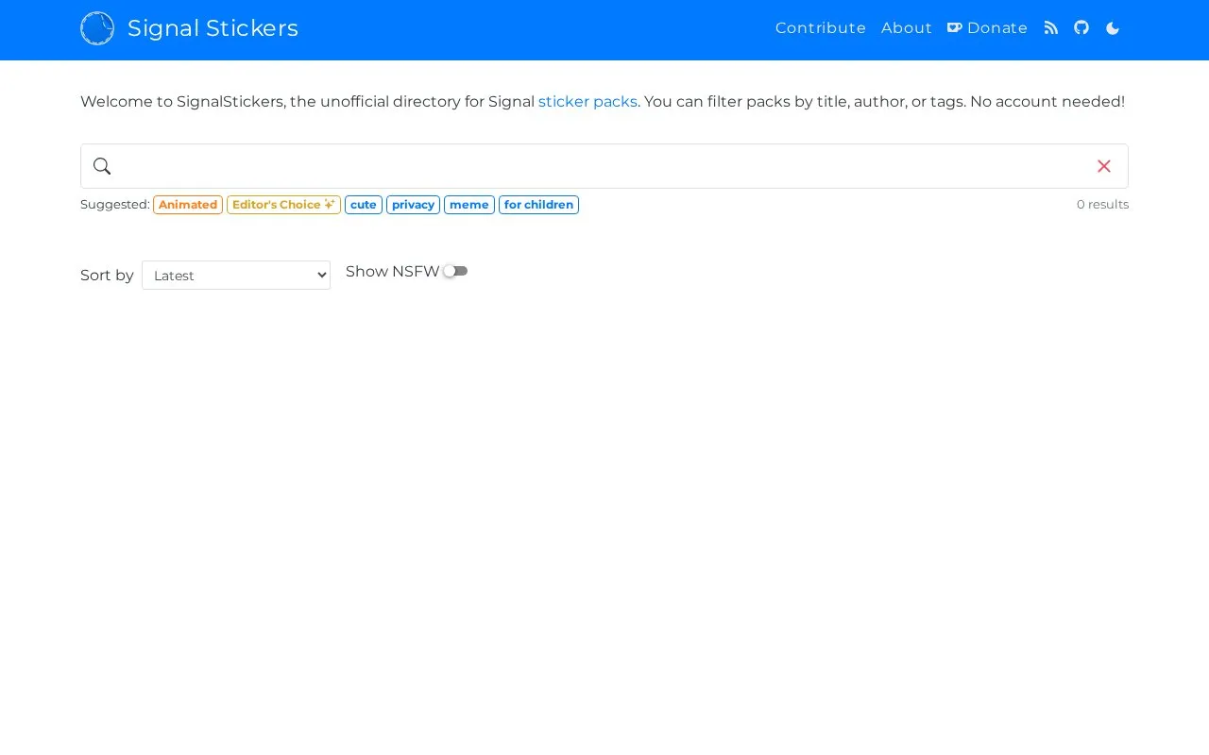Open the About page
Screen dimensions: 1209x755
907,28
